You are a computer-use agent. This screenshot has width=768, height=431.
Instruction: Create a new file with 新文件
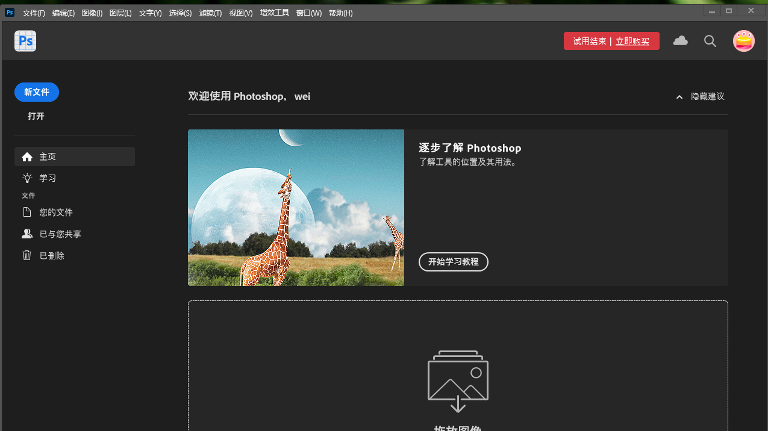37,92
